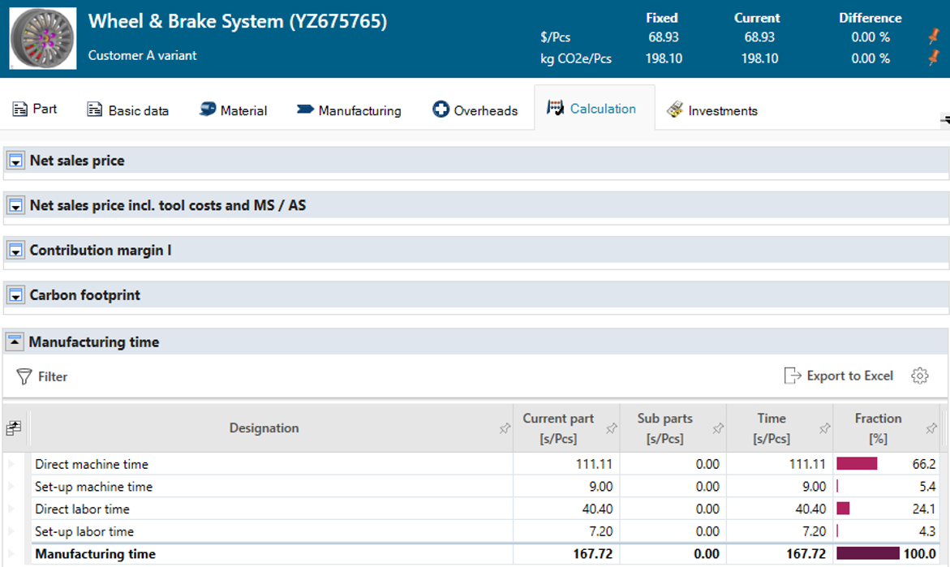Screen dimensions: 950x567
Task: Open the Basic data tab
Action: [x=127, y=109]
